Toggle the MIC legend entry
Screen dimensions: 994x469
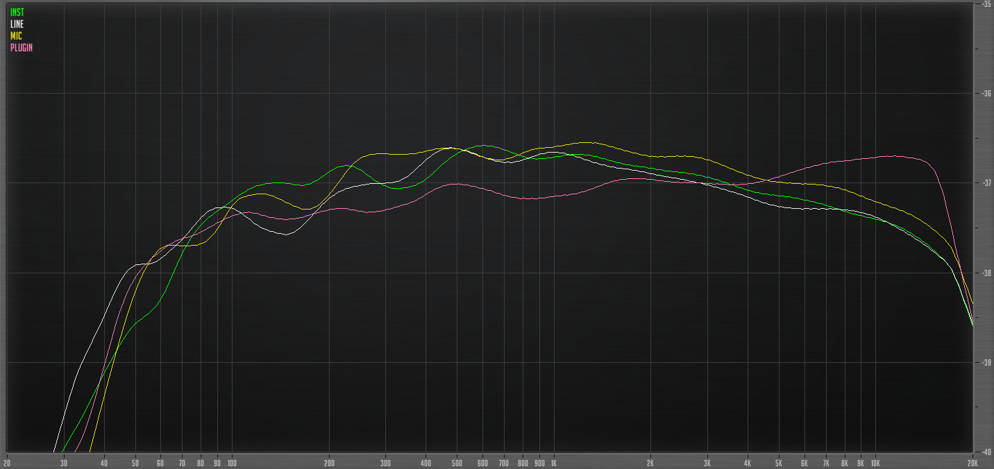(x=15, y=35)
